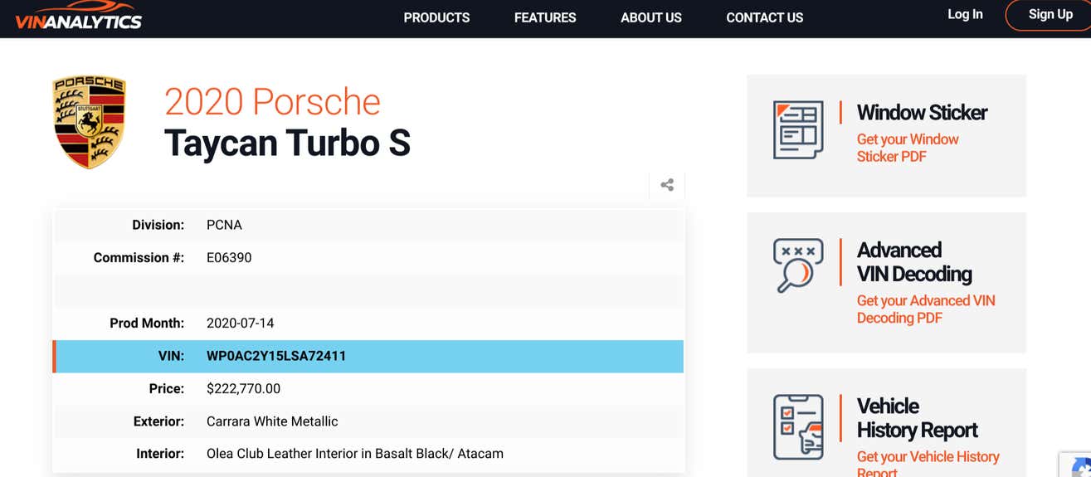Image resolution: width=1091 pixels, height=477 pixels.
Task: Click the share icon button
Action: click(x=666, y=185)
